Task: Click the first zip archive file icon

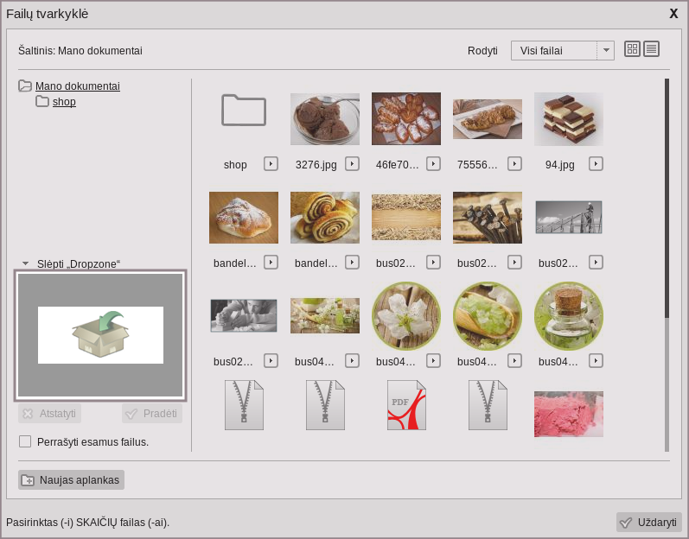Action: [244, 405]
